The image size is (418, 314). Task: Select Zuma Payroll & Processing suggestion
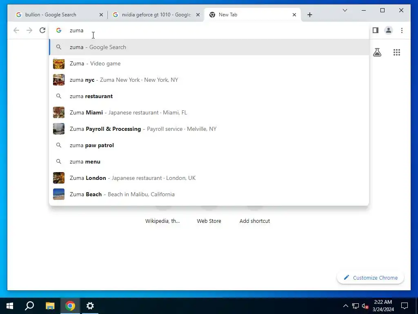[209, 129]
